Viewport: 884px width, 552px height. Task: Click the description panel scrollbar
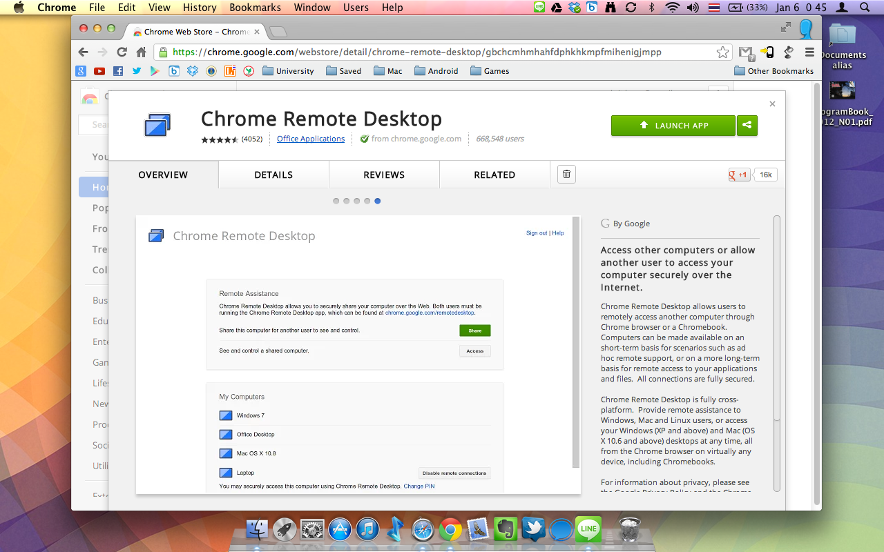(x=777, y=318)
